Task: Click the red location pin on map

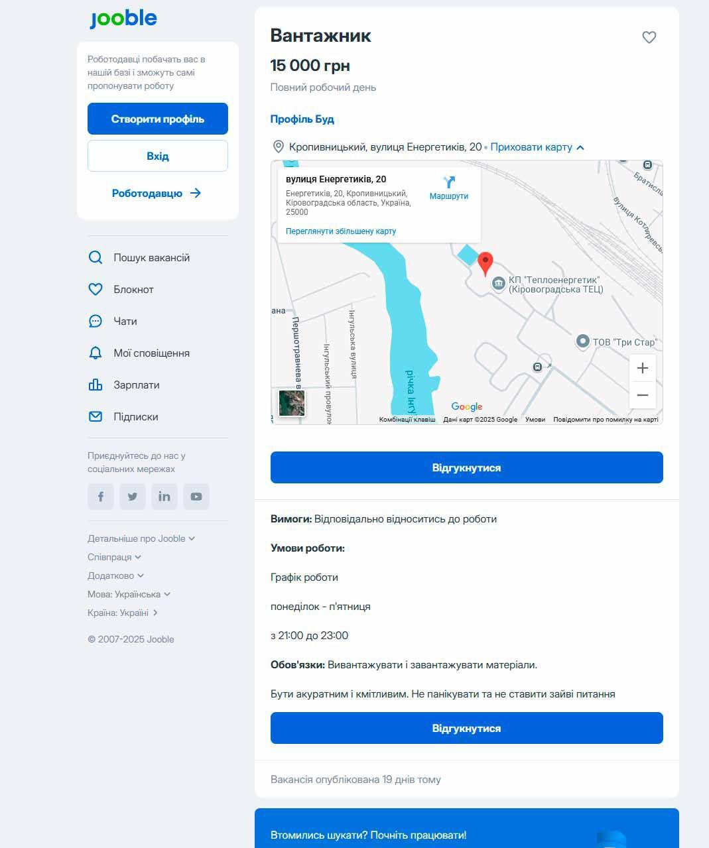Action: (x=485, y=263)
